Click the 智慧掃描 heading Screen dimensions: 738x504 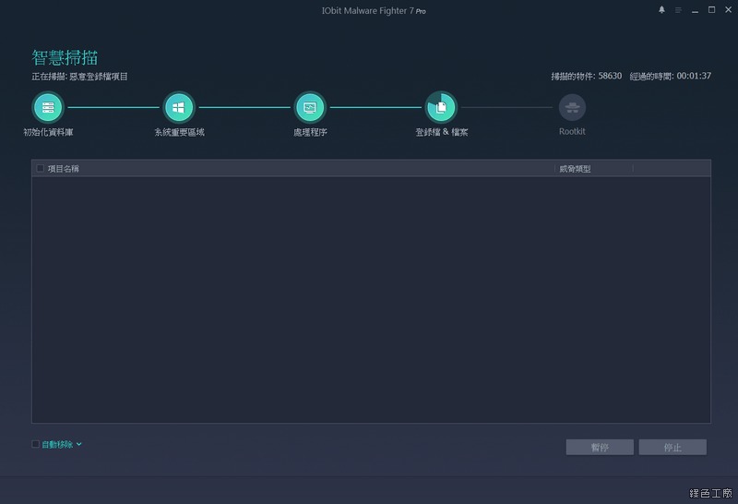click(x=65, y=57)
